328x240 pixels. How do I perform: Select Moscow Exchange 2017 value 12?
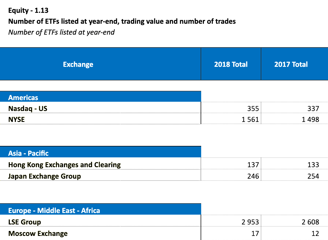(315, 233)
